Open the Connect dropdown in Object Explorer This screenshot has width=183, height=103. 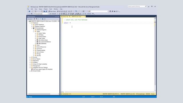[x=30, y=19]
